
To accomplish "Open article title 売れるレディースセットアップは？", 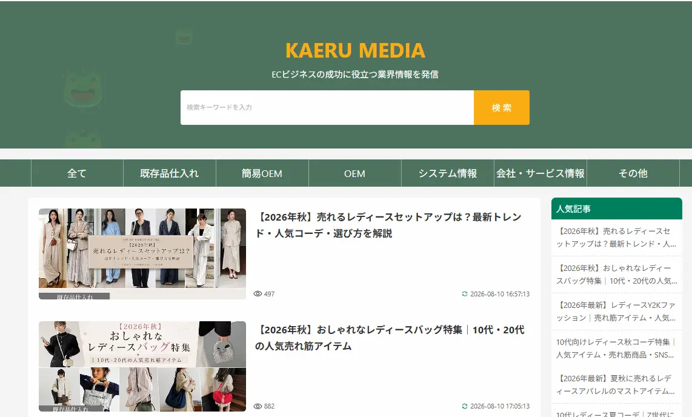I will click(x=389, y=225).
